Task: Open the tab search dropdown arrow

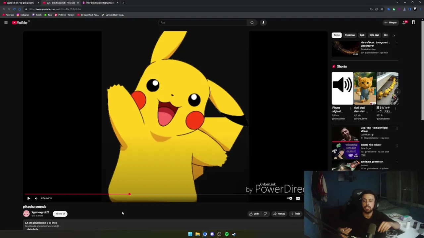Action: coord(397,3)
